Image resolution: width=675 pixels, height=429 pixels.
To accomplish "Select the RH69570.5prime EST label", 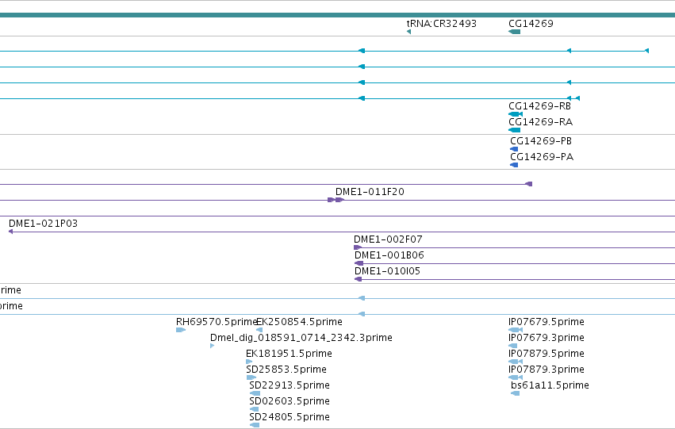I will (x=217, y=322).
